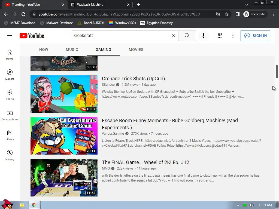The height and width of the screenshot is (209, 279).
Task: Open Grenade Trick Shots (UpGun) video title
Action: pos(133,79)
